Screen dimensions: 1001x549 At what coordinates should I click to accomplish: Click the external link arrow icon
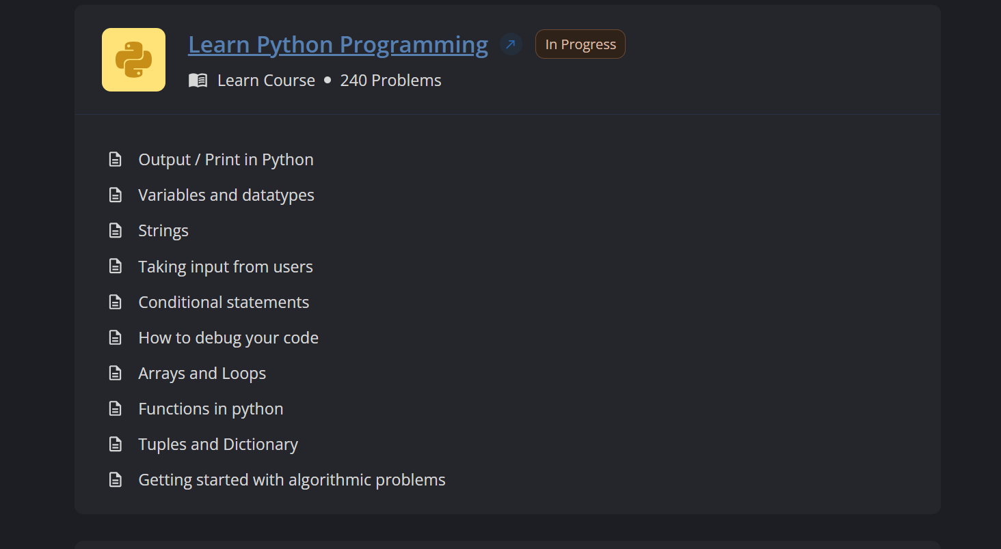tap(510, 44)
